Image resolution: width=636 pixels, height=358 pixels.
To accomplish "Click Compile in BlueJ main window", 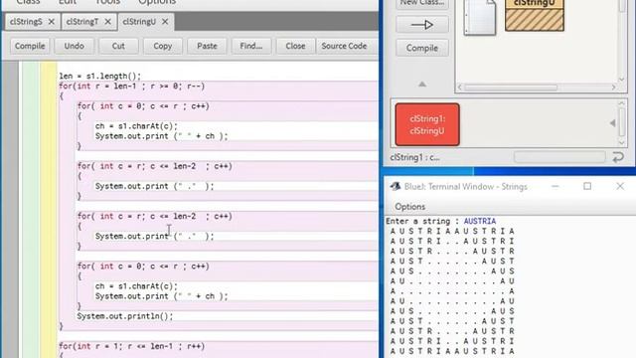I will pyautogui.click(x=422, y=48).
